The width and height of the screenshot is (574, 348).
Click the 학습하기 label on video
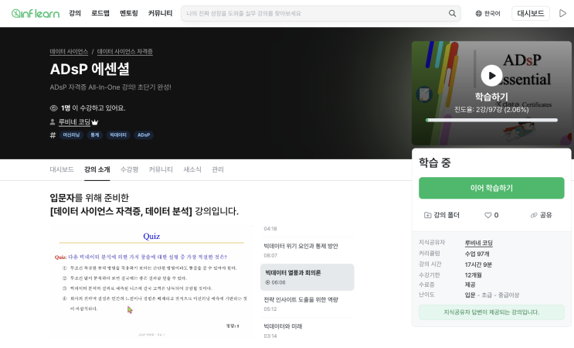491,97
